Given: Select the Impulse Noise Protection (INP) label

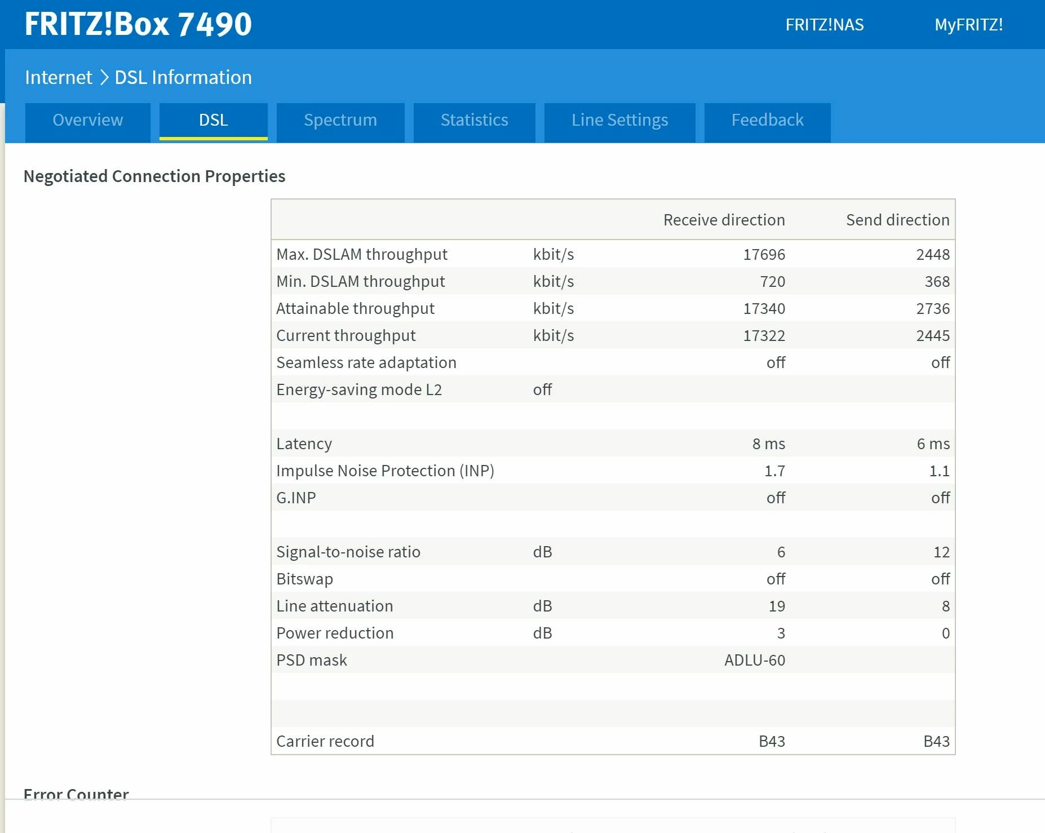Looking at the screenshot, I should coord(386,471).
